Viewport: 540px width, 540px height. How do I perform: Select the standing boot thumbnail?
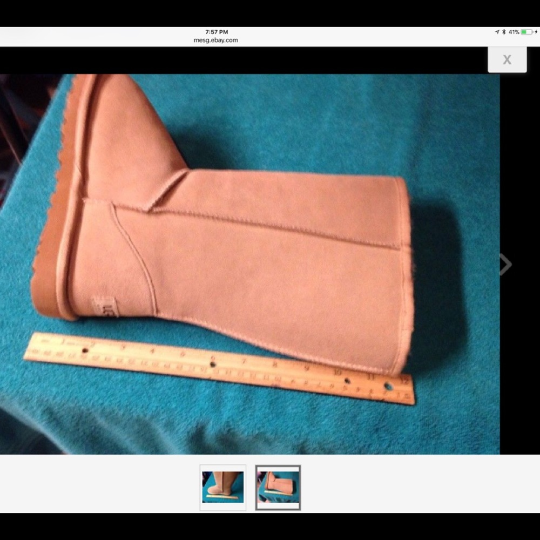[224, 487]
